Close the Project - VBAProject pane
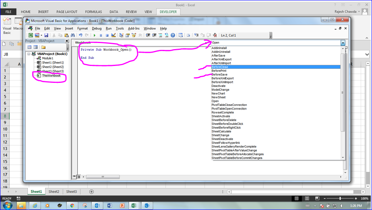372x210 pixels. point(67,41)
